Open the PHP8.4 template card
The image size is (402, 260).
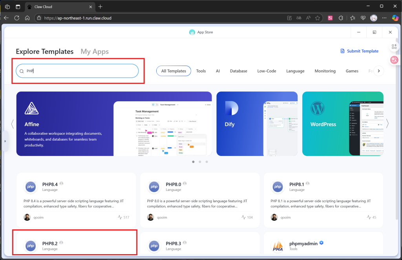pos(76,200)
